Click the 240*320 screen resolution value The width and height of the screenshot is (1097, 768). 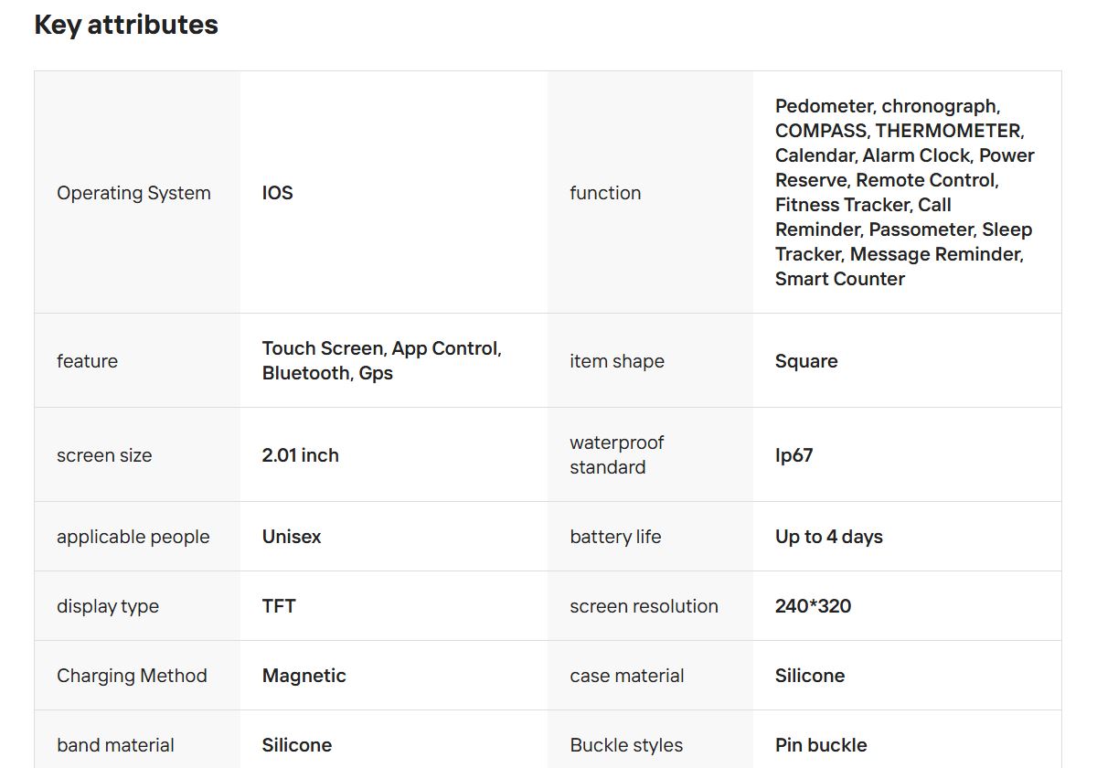[813, 606]
